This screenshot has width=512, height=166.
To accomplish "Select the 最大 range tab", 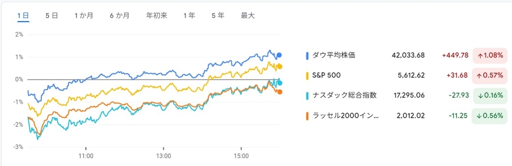I will (x=247, y=15).
